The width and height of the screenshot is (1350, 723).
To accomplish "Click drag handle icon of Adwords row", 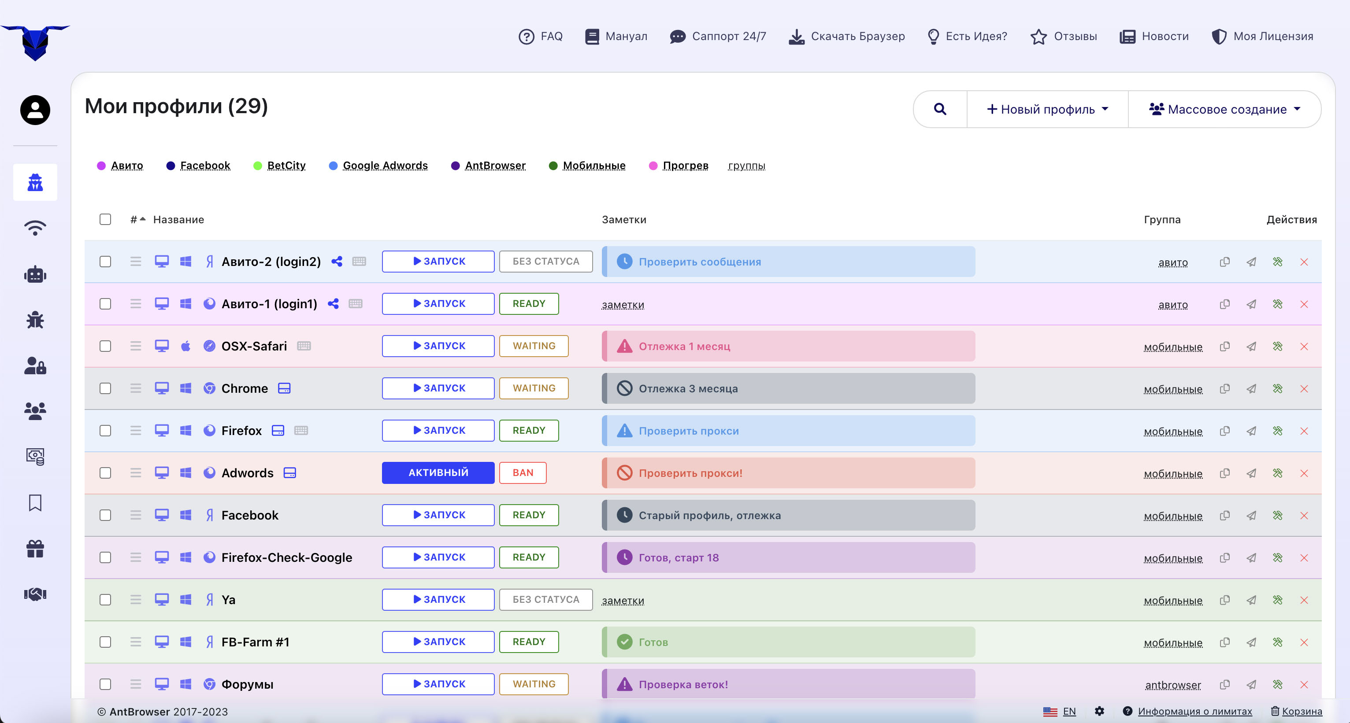I will pos(136,472).
